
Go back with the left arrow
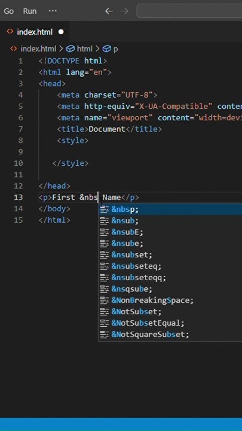click(x=109, y=11)
